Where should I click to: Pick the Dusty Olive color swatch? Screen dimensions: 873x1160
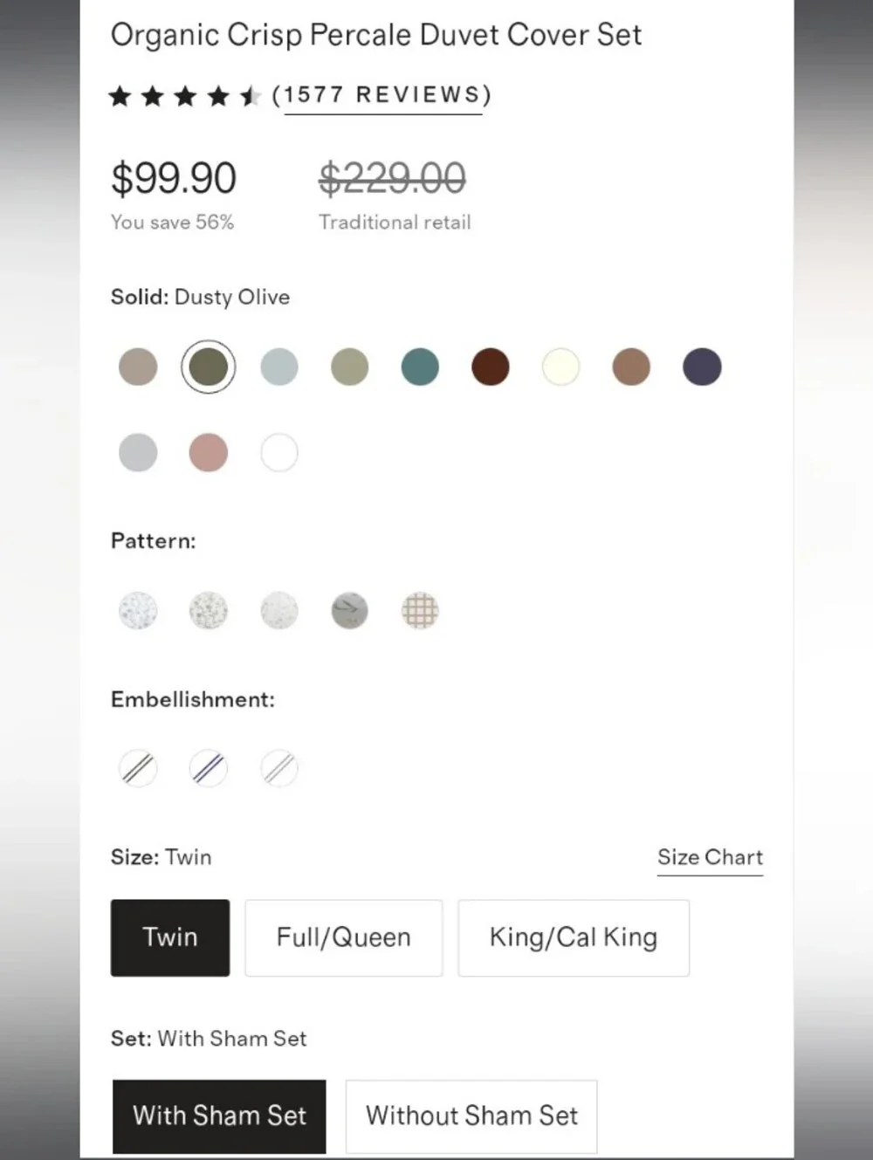click(208, 367)
